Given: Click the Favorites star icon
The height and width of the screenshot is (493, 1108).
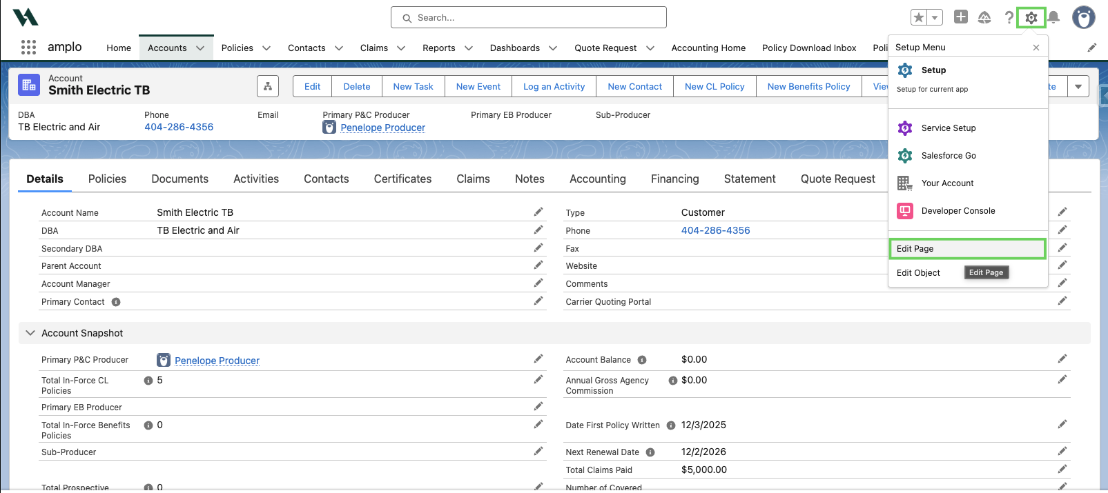Looking at the screenshot, I should pyautogui.click(x=919, y=18).
